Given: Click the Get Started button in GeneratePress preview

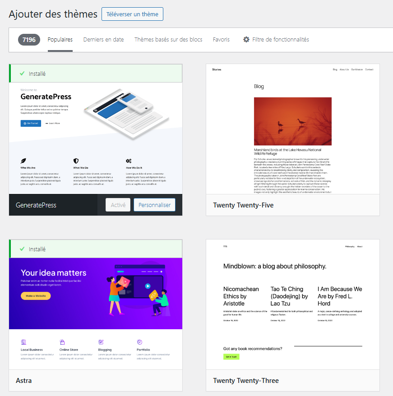Looking at the screenshot, I should [31, 123].
